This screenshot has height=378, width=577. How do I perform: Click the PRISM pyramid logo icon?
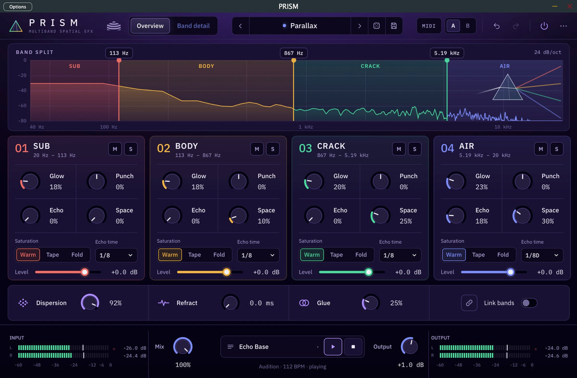(16, 26)
